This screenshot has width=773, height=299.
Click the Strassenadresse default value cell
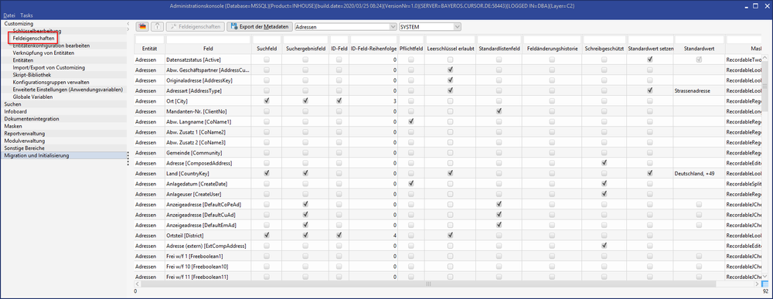click(x=699, y=90)
